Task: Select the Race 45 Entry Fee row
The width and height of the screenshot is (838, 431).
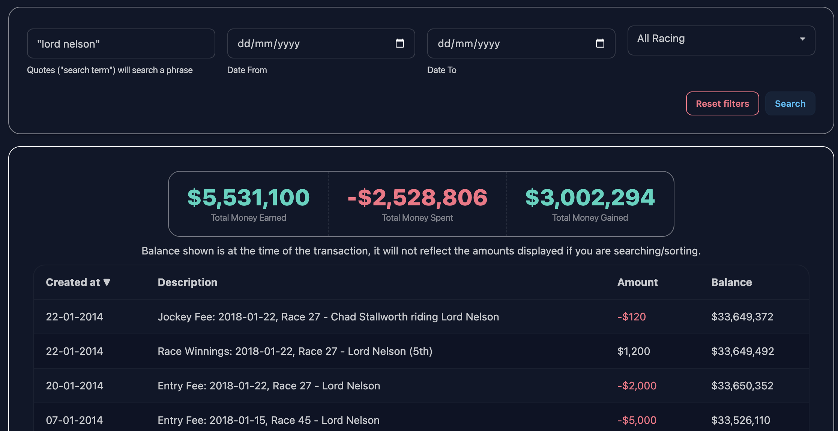Action: click(269, 420)
